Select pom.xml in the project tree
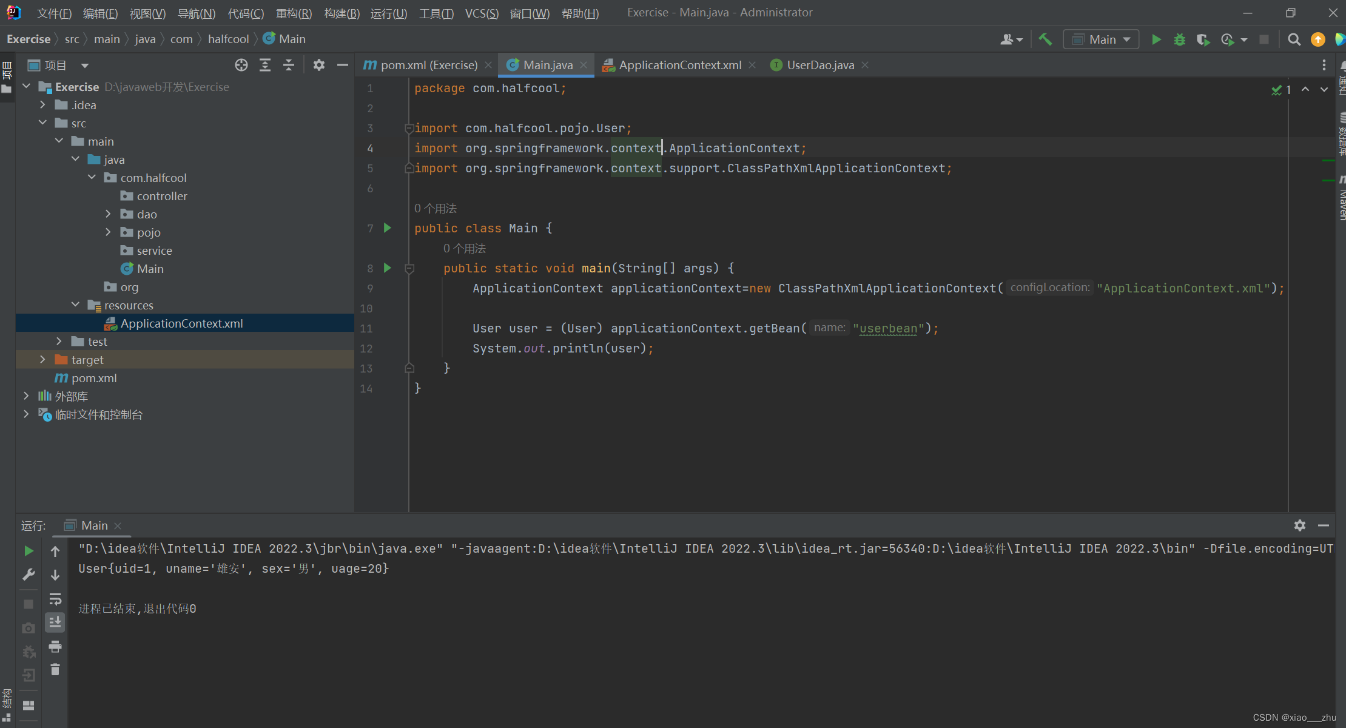 coord(94,378)
